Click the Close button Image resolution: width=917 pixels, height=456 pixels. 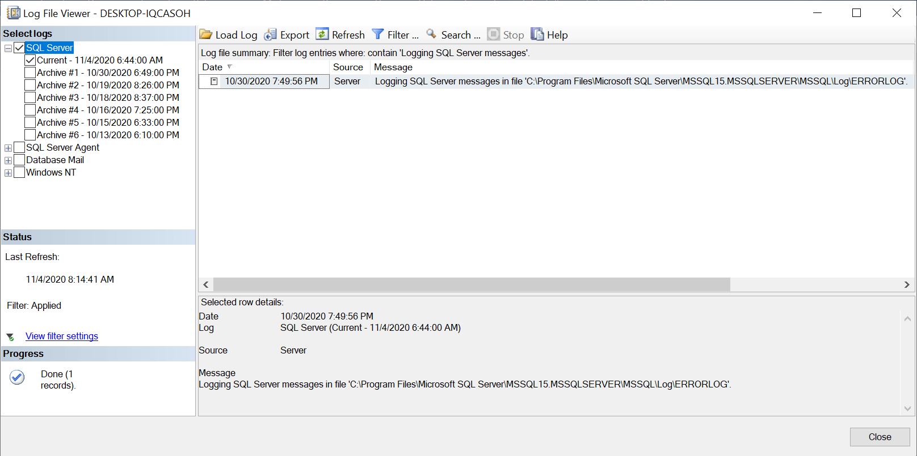tap(880, 437)
